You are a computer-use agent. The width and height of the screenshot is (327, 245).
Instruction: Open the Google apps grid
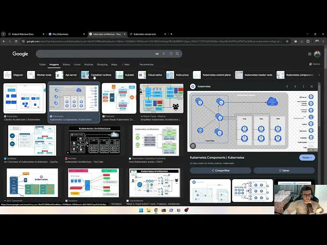(x=310, y=54)
